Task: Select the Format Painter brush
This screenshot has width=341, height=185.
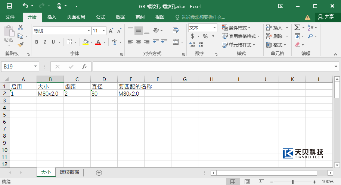Action: point(21,44)
